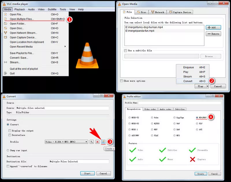
Task: Delete selected profile with red X icon
Action: [x=97, y=142]
